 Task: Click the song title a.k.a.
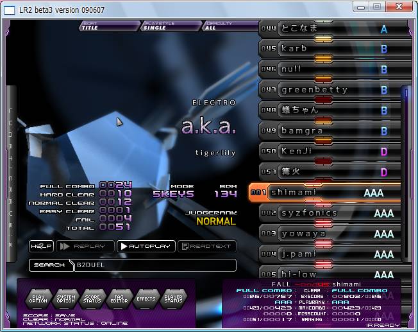click(208, 127)
